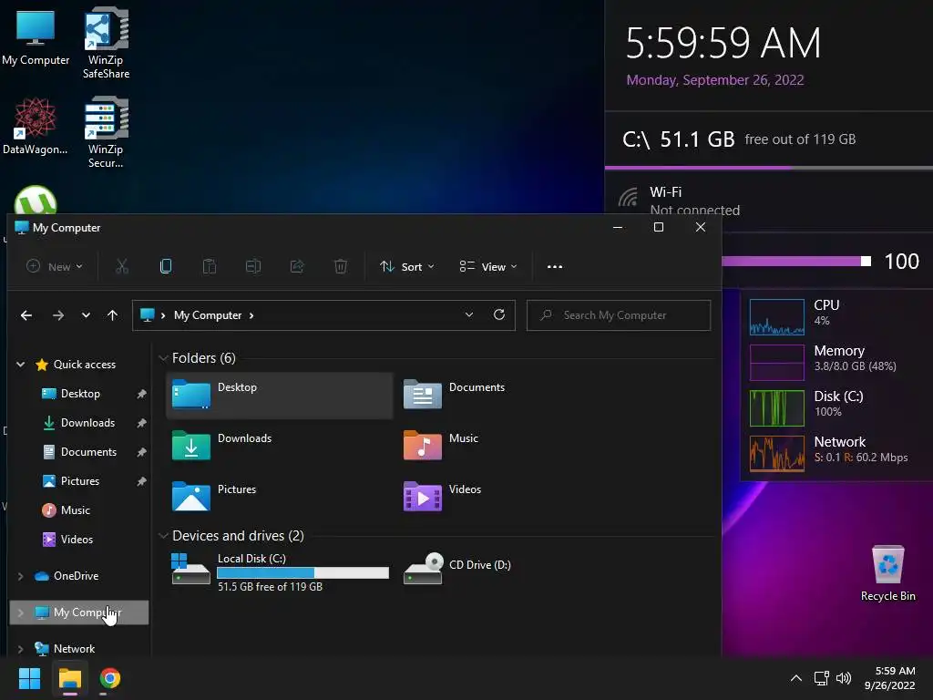Viewport: 933px width, 700px height.
Task: Open the Desktop folder in main pane
Action: pos(279,396)
